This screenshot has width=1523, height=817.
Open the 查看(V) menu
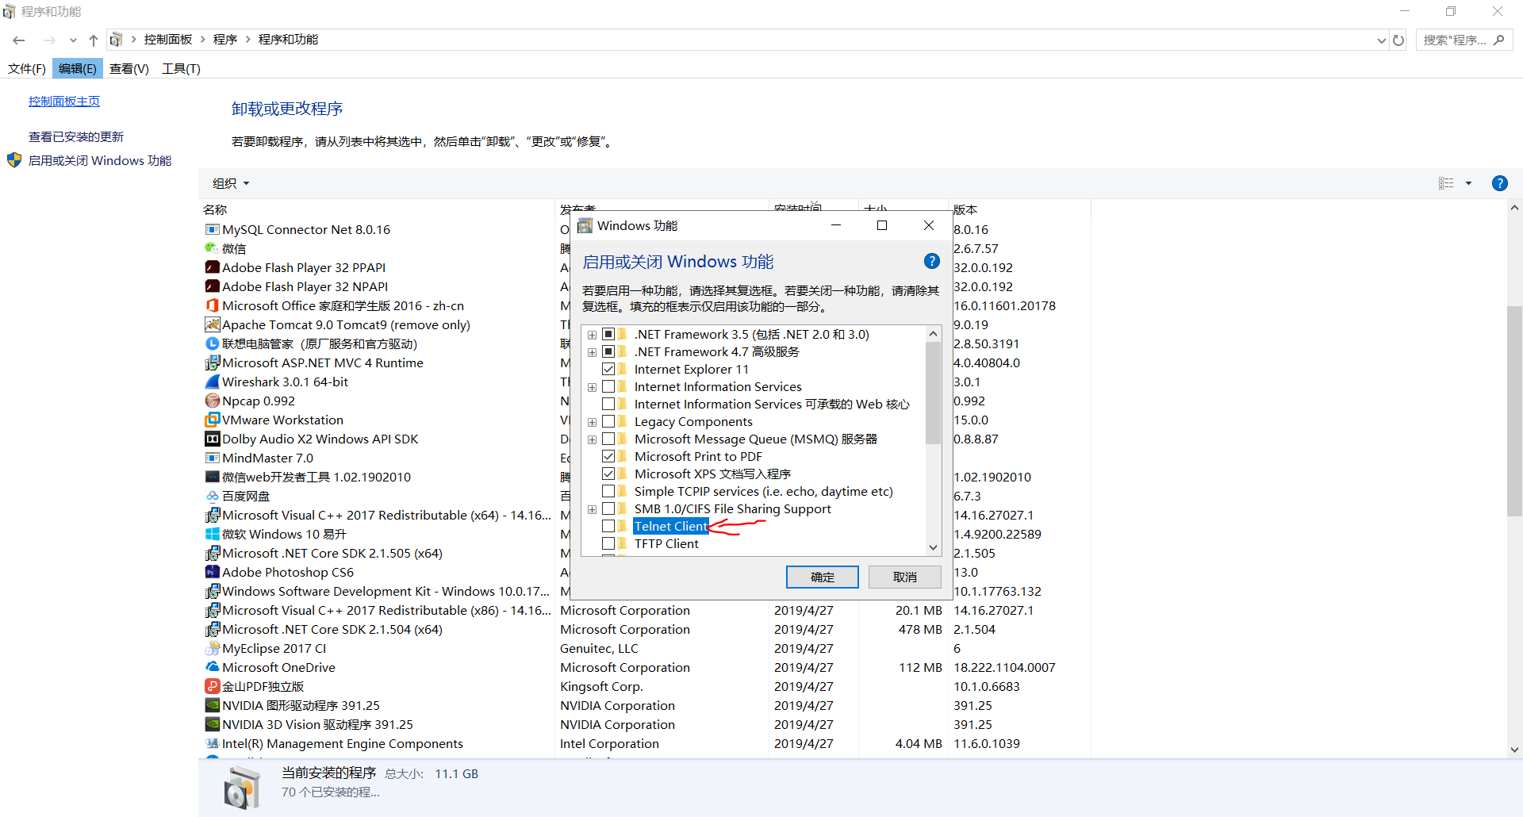(129, 69)
